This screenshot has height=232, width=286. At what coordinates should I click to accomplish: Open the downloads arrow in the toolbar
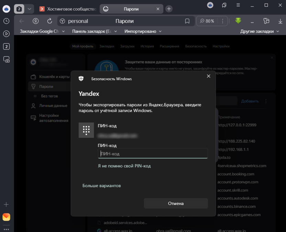coord(280,21)
